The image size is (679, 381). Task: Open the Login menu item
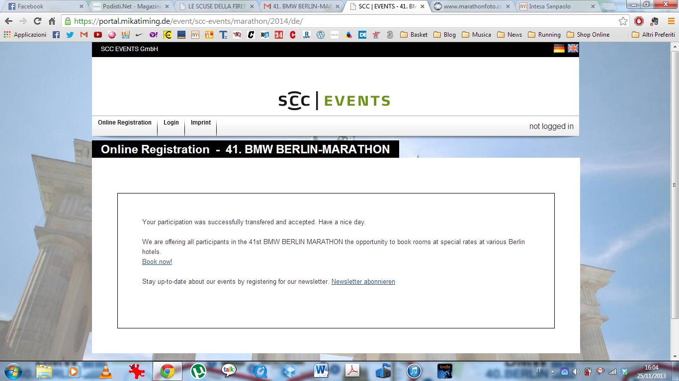click(171, 123)
